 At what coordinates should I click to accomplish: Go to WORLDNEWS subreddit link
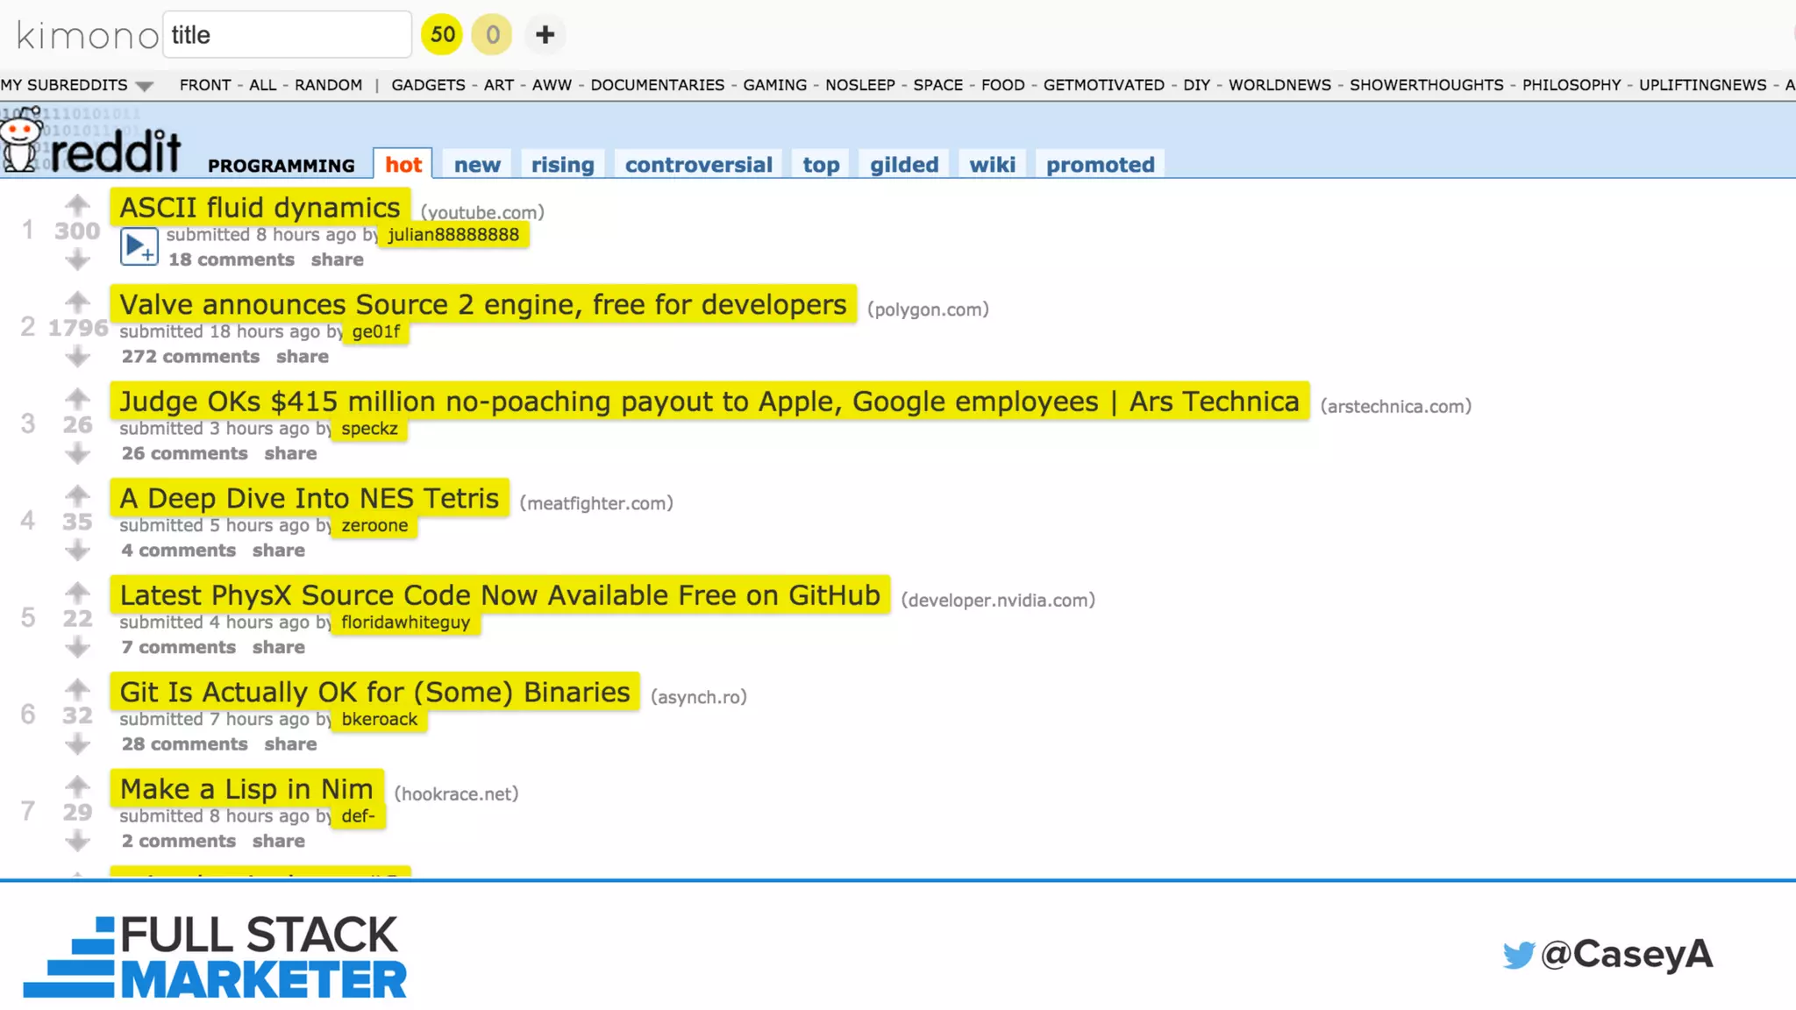coord(1279,85)
